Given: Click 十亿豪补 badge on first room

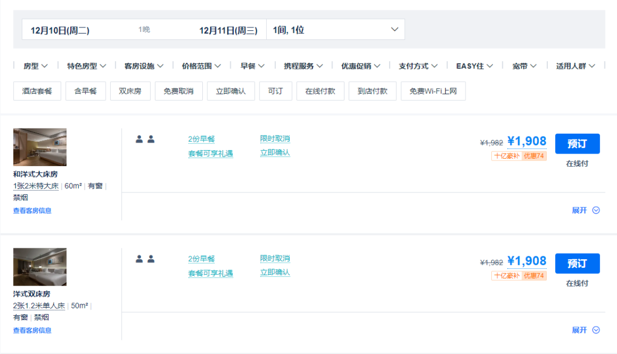Looking at the screenshot, I should tap(506, 156).
